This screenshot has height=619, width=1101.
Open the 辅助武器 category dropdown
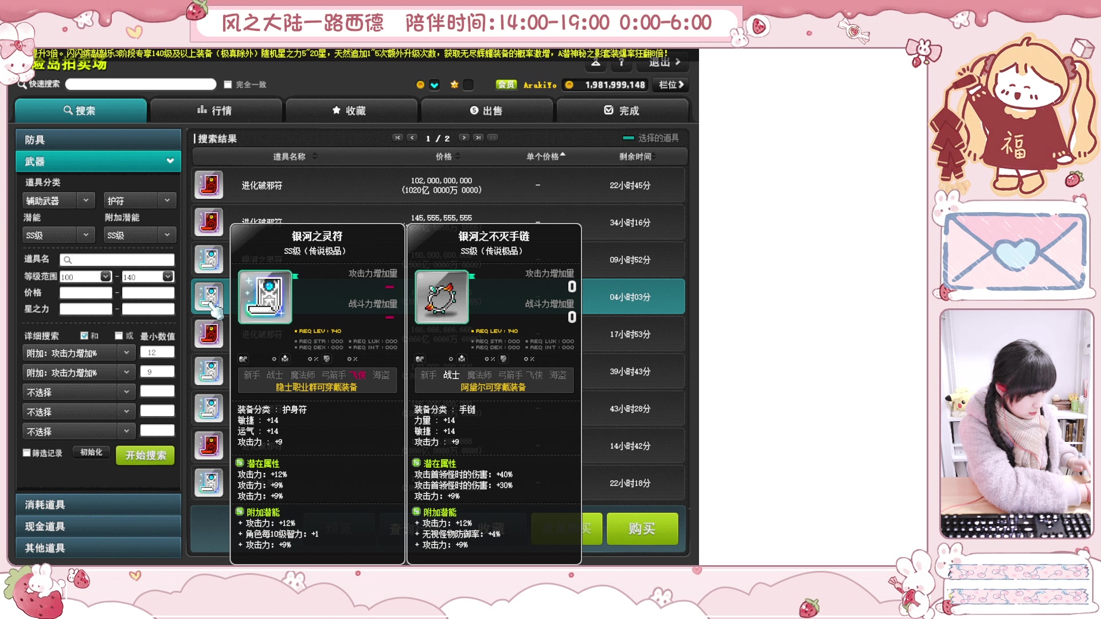[x=58, y=201]
